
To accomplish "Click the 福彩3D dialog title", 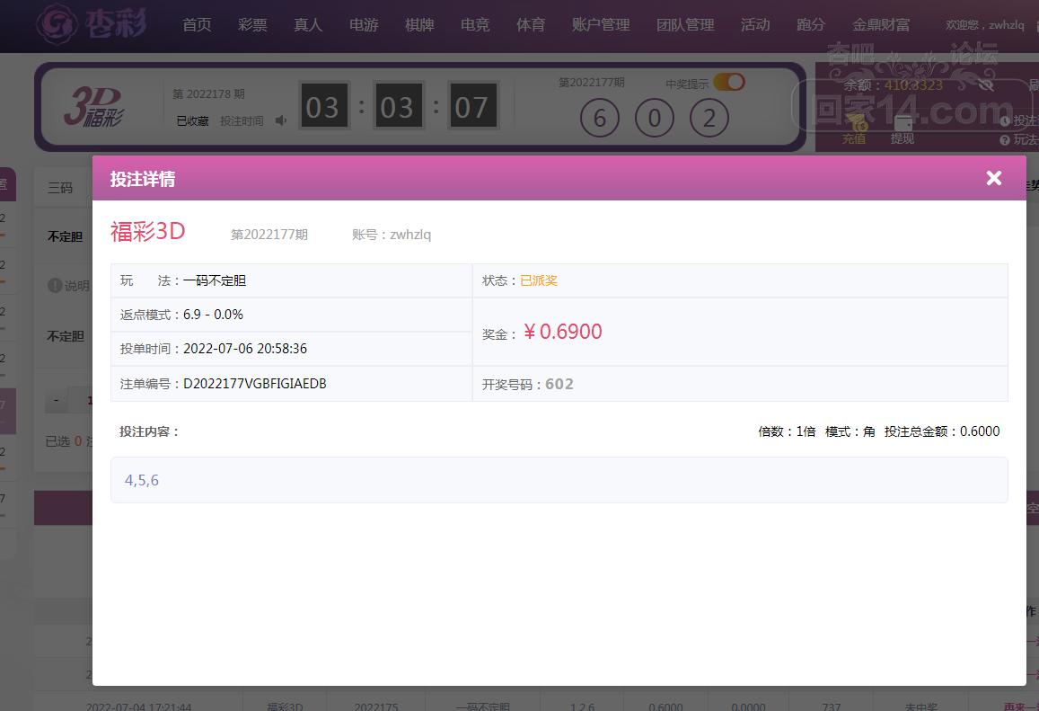I will [148, 232].
